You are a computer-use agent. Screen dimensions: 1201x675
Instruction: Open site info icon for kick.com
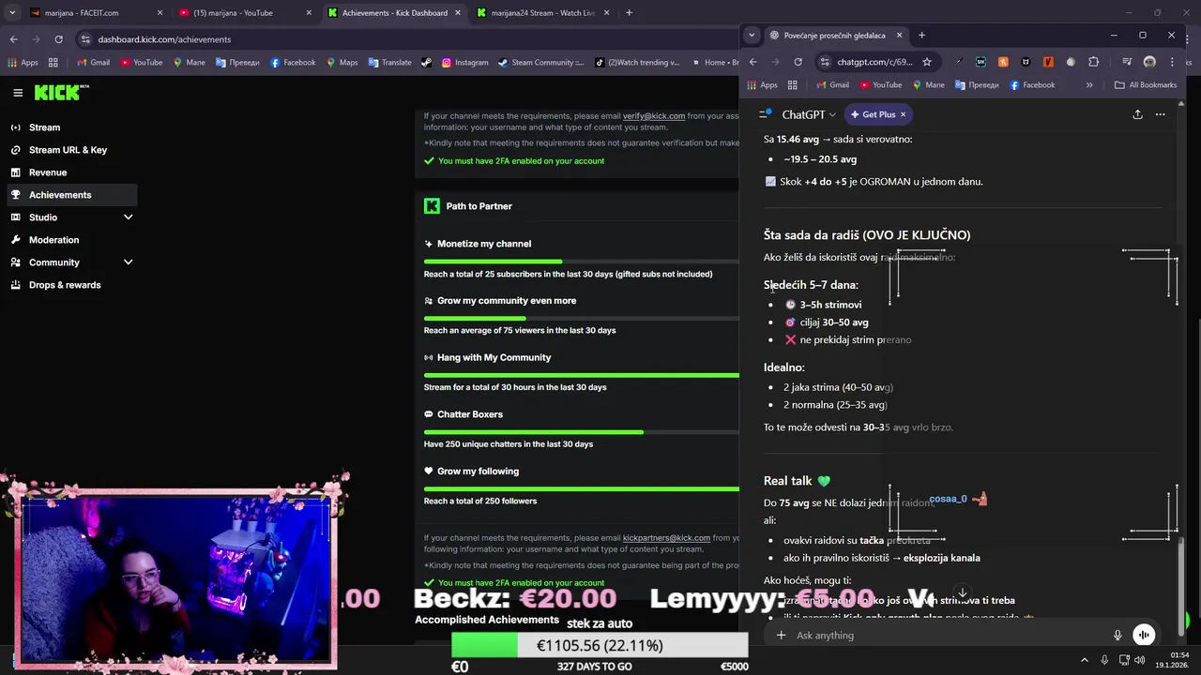[x=85, y=39]
